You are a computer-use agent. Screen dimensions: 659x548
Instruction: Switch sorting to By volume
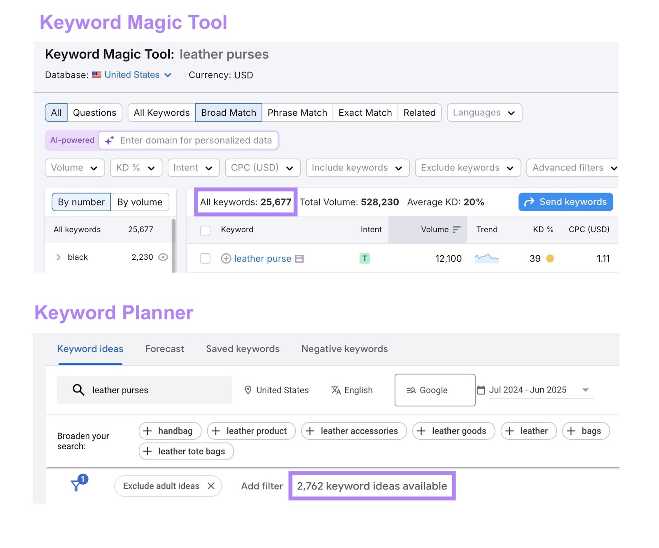click(x=140, y=202)
